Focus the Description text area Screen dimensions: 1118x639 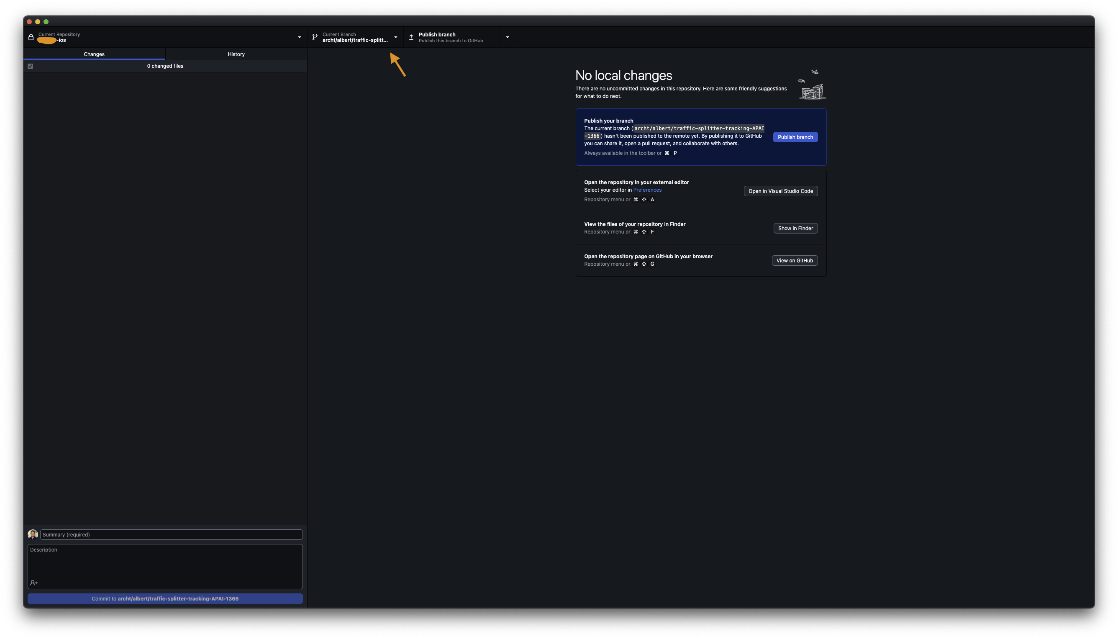[x=165, y=567]
